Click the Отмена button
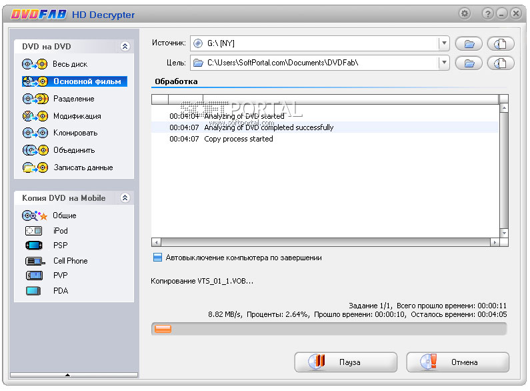Screen dimensions: 530x391 click(x=457, y=362)
